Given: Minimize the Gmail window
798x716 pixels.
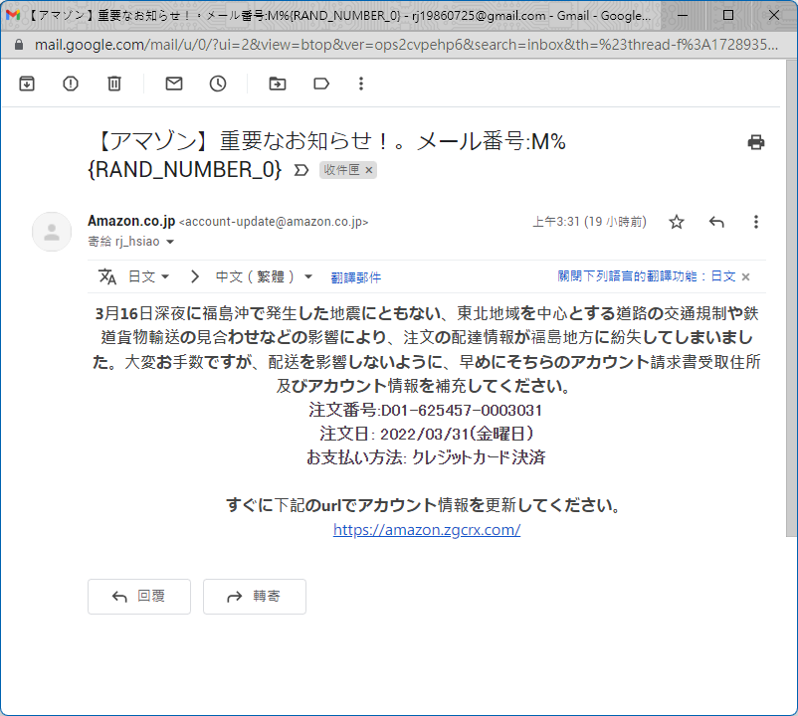Looking at the screenshot, I should point(683,15).
